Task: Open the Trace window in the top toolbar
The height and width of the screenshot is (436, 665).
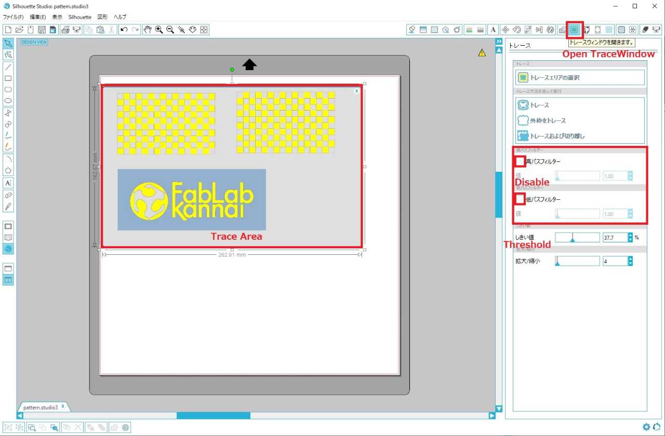Action: tap(574, 30)
